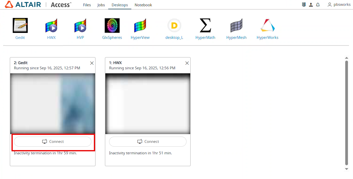
Task: Switch to the Jobs tab
Action: point(101,5)
